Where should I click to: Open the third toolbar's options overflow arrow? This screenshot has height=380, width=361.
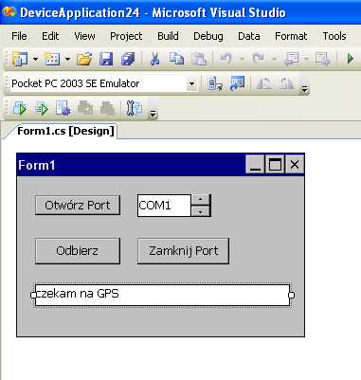pos(153,114)
